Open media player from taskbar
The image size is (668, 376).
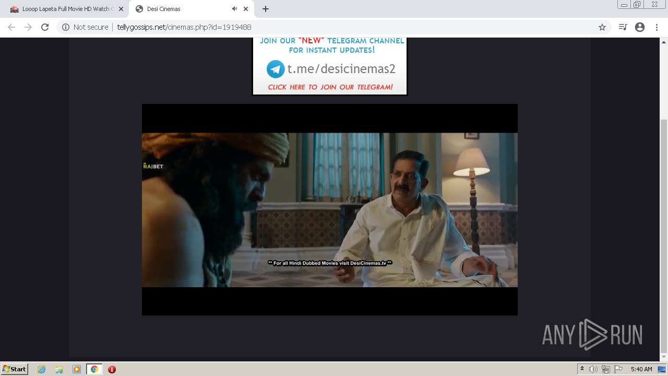point(77,369)
